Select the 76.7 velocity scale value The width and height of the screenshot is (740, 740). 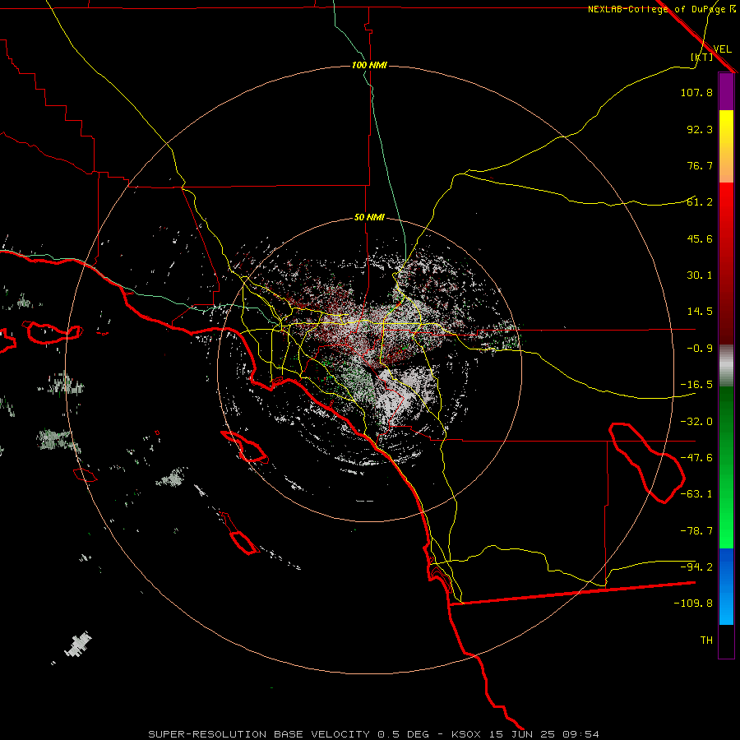coord(700,165)
